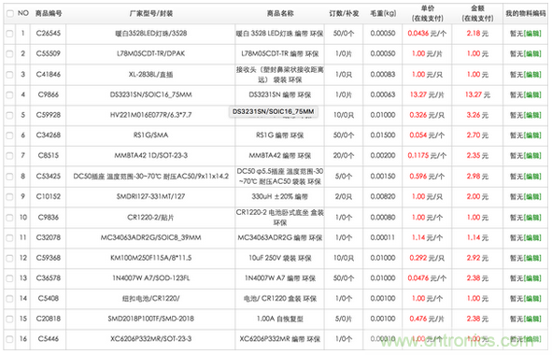Click the DS3231SN/SOIC16_75MM tooltip
The width and height of the screenshot is (552, 355).
point(273,112)
